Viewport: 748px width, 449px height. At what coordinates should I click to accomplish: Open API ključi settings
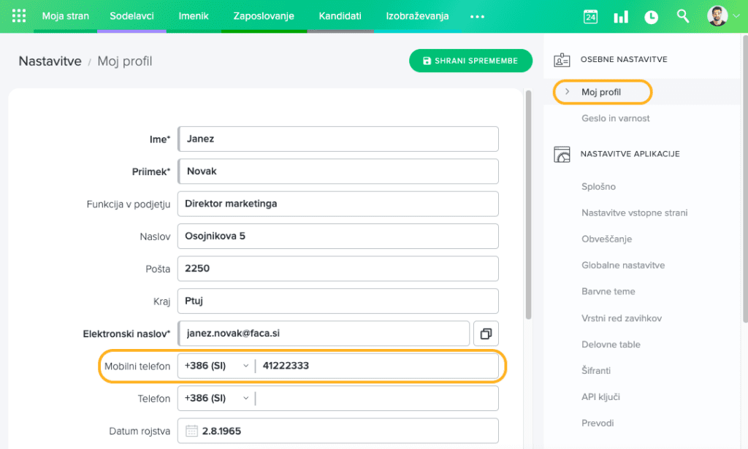(x=600, y=396)
